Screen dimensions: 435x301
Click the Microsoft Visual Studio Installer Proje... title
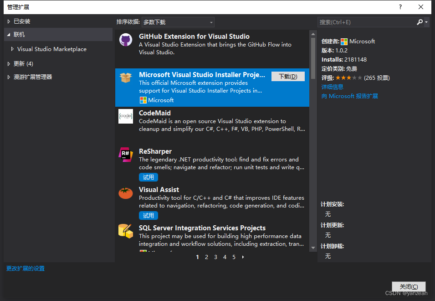(202, 75)
